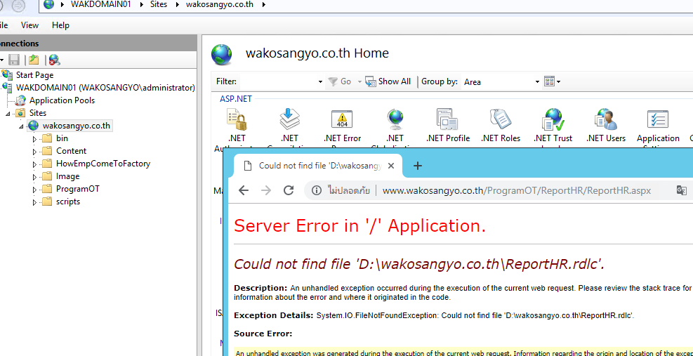
Task: Open the Go button dropdown arrow
Action: point(359,82)
